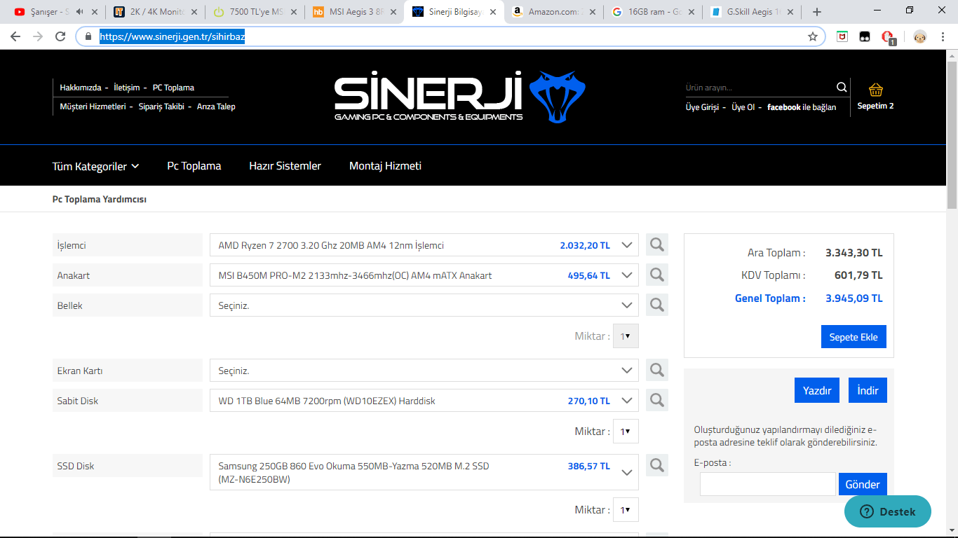The image size is (958, 538).
Task: Send the quote with Gönder
Action: click(863, 484)
